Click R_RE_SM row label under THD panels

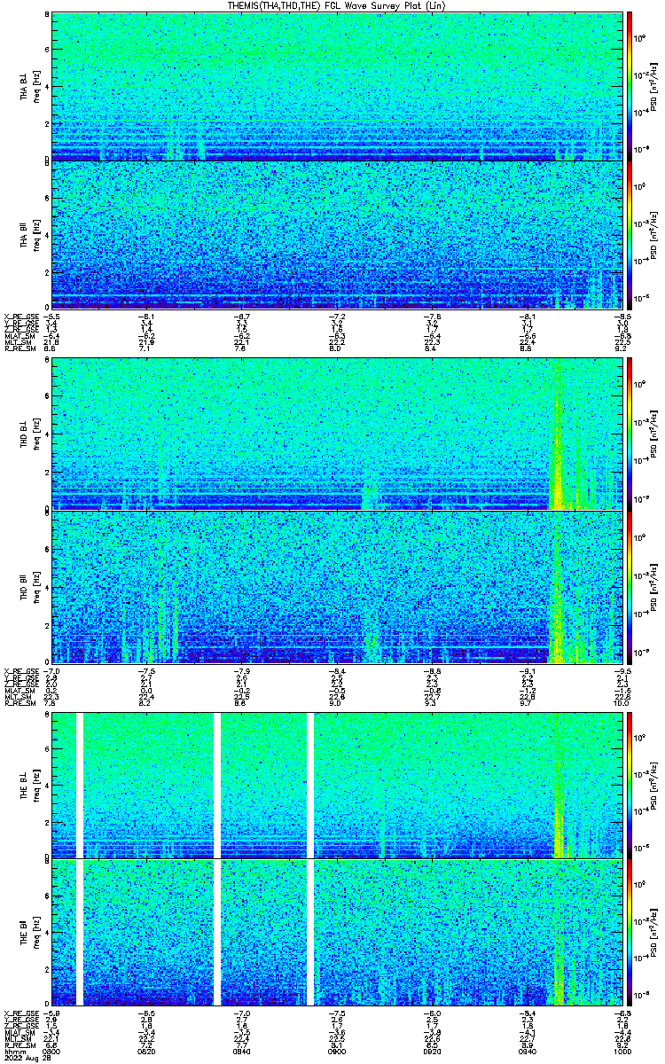20,703
